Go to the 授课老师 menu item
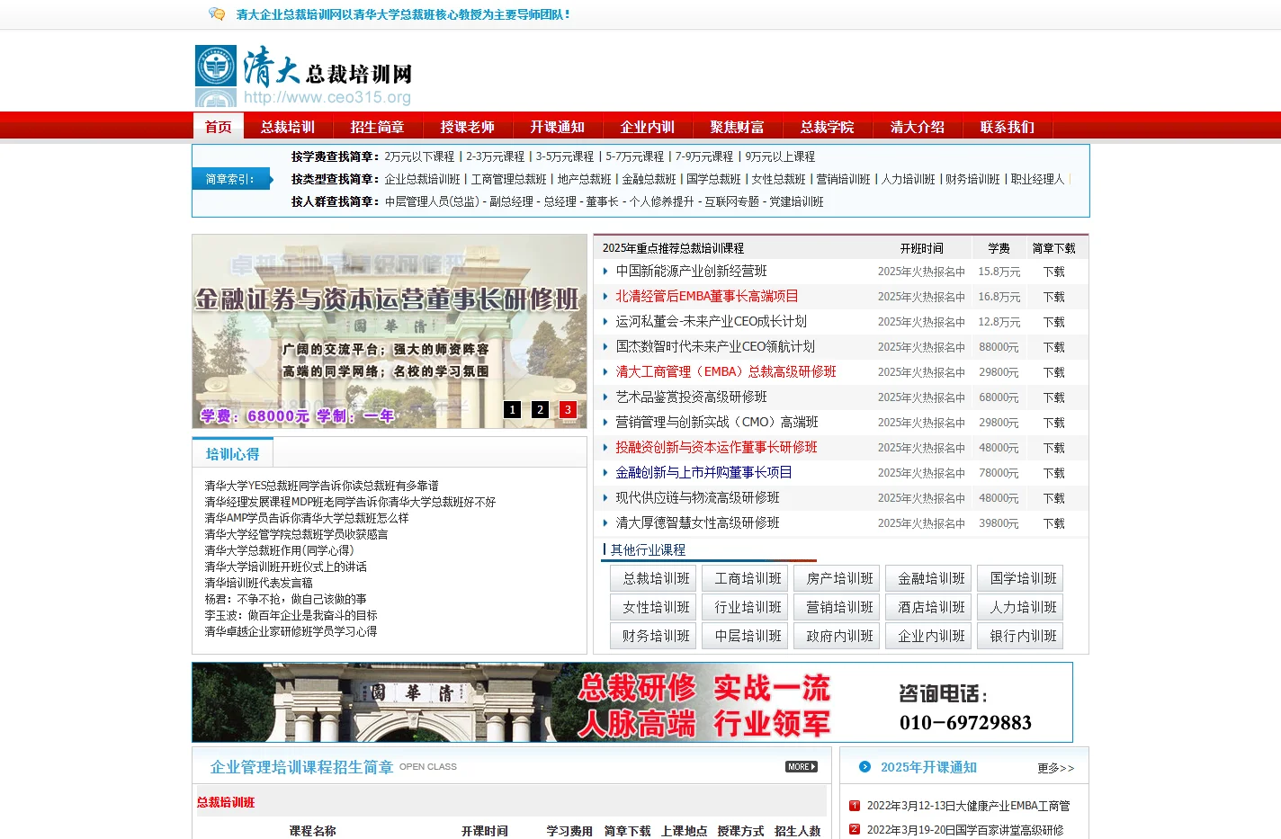 468,127
